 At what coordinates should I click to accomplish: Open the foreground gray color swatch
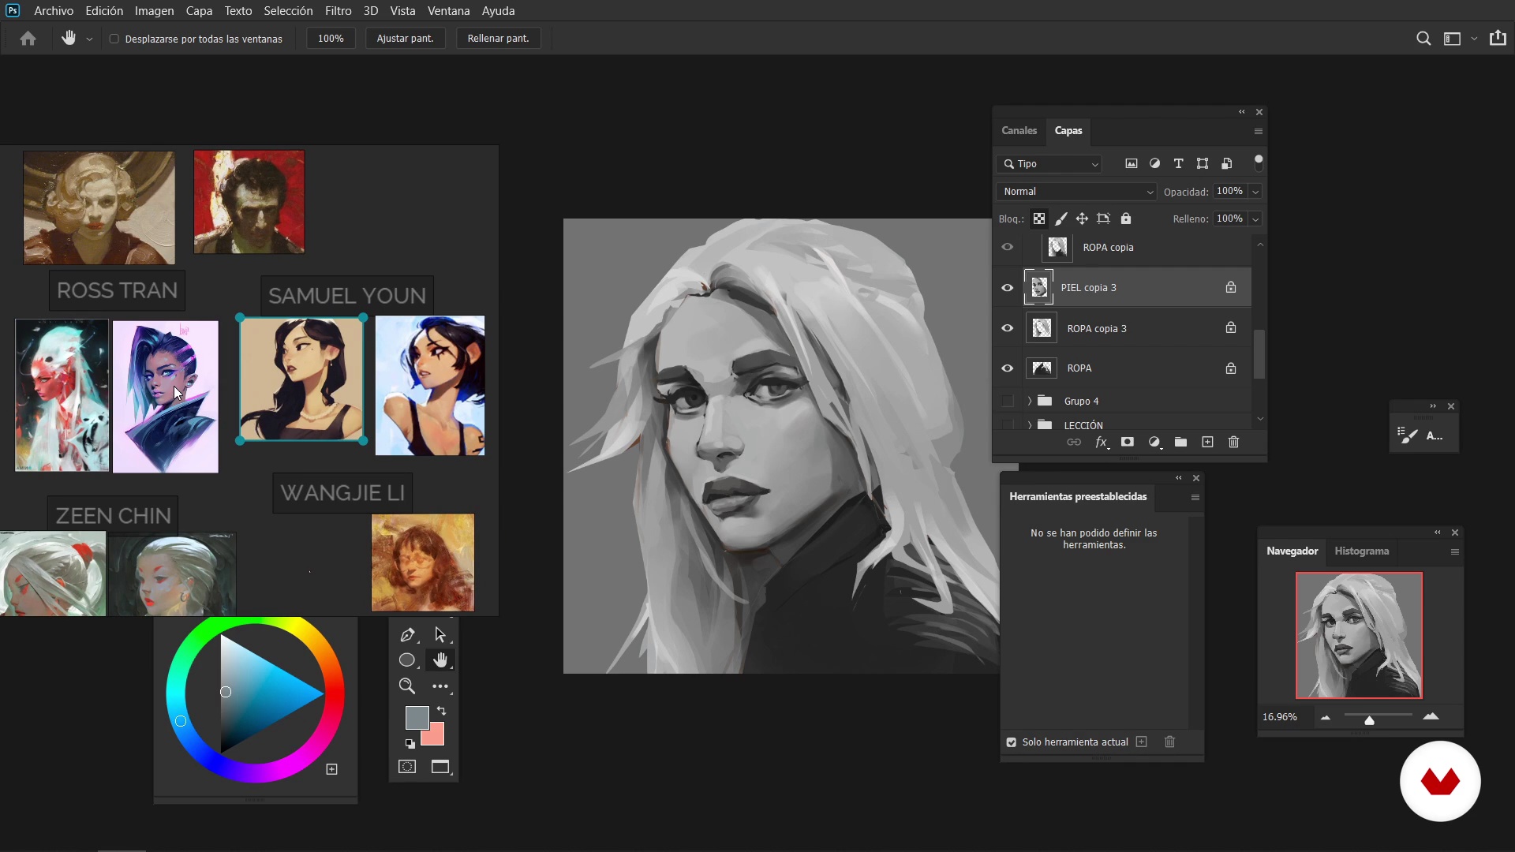coord(417,717)
